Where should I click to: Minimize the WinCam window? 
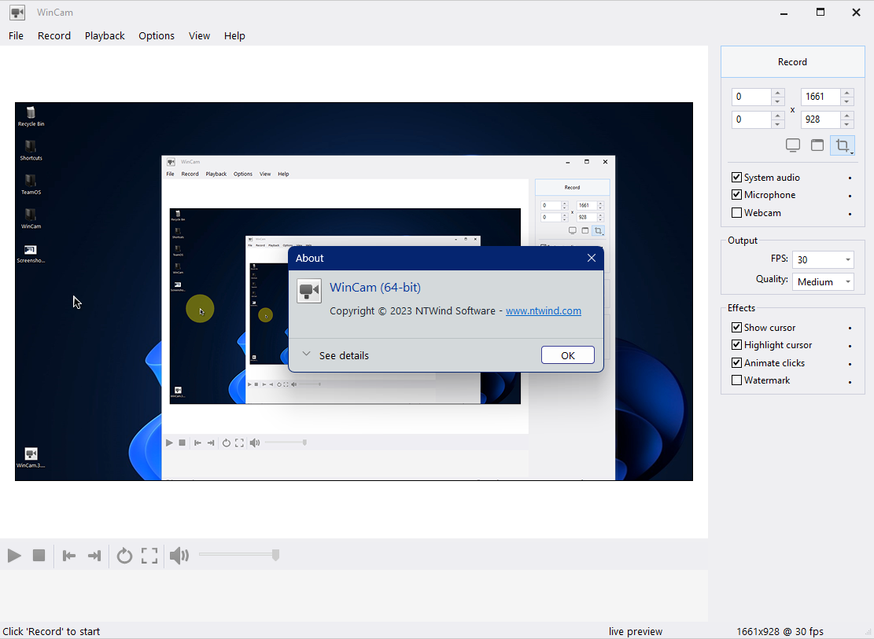point(784,13)
